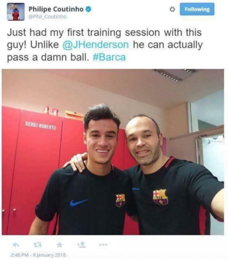Click the reply arrow icon
This screenshot has height=259, width=228.
tap(16, 245)
